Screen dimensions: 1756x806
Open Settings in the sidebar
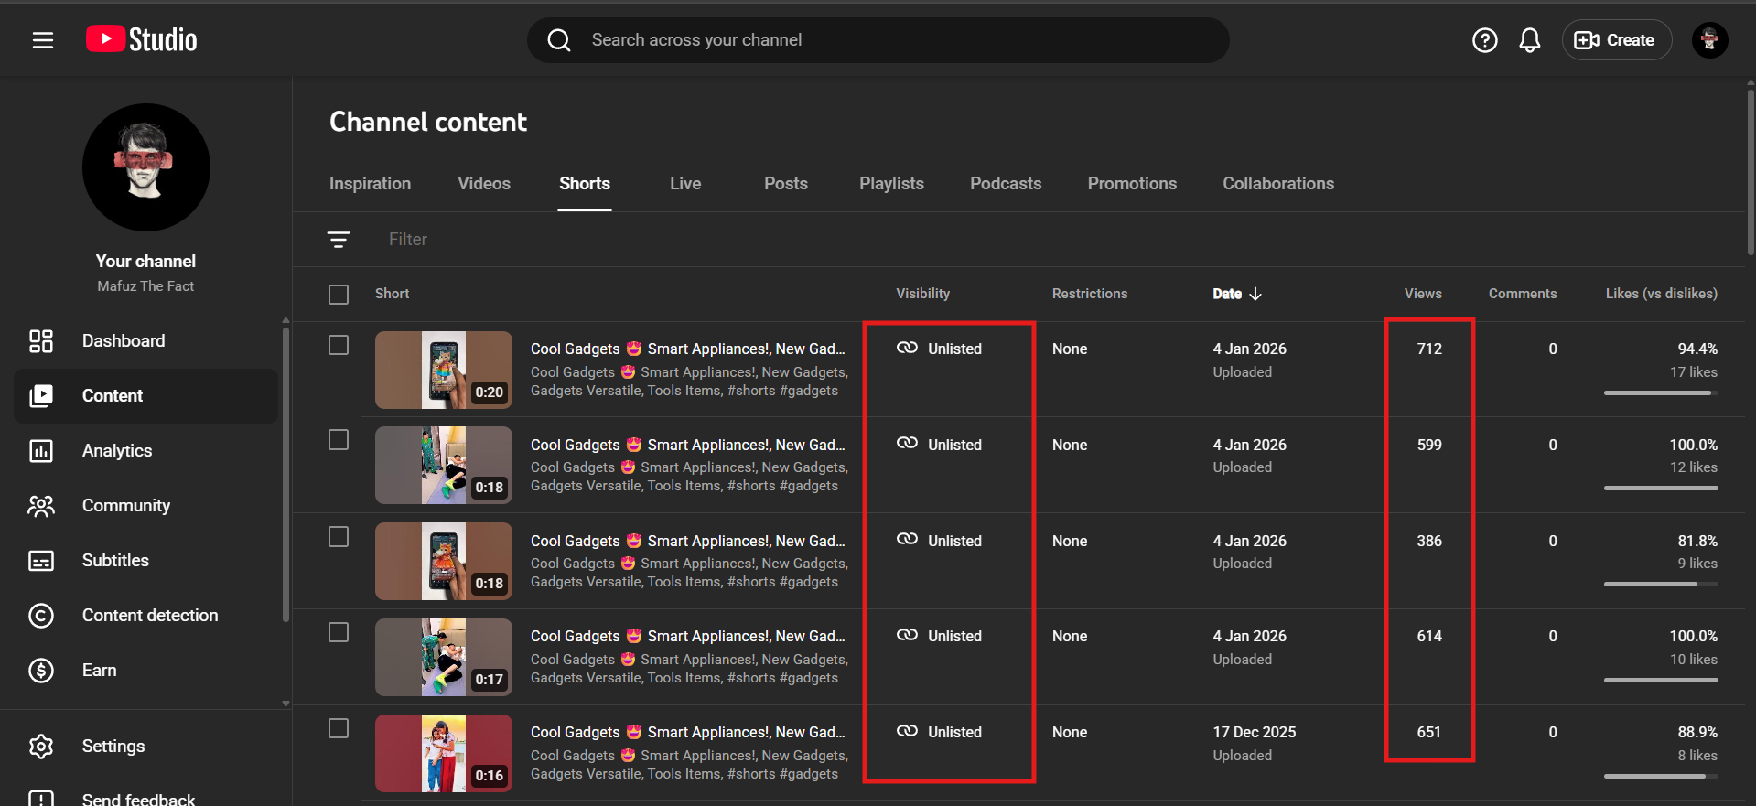click(x=113, y=747)
